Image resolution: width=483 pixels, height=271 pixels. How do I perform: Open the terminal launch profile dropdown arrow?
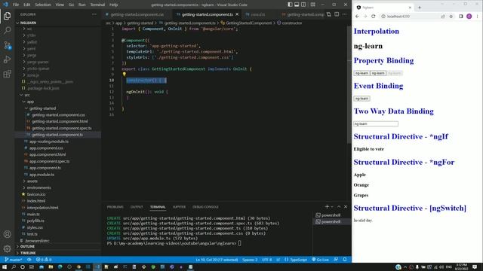click(x=332, y=207)
